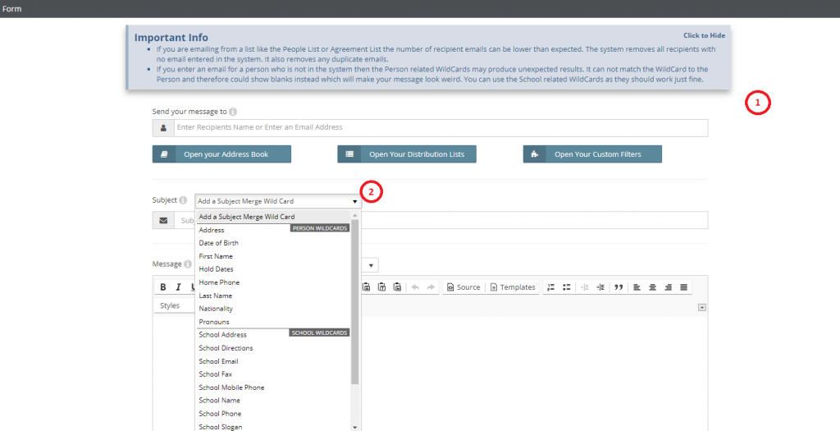Open your Address Book

[221, 154]
